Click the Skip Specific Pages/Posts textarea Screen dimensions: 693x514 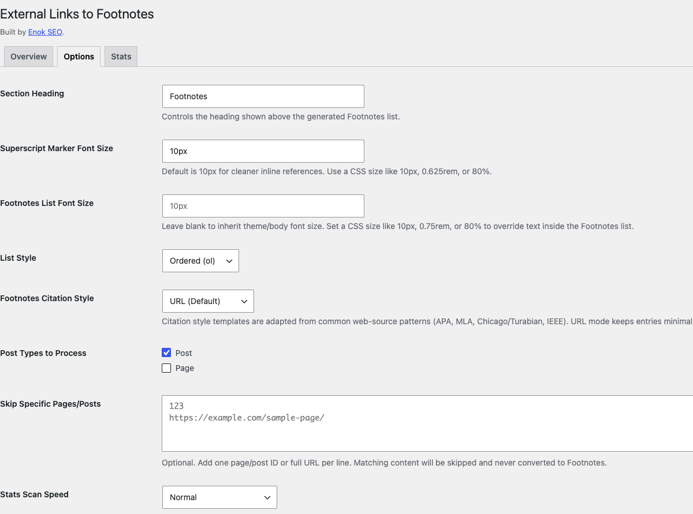click(427, 423)
